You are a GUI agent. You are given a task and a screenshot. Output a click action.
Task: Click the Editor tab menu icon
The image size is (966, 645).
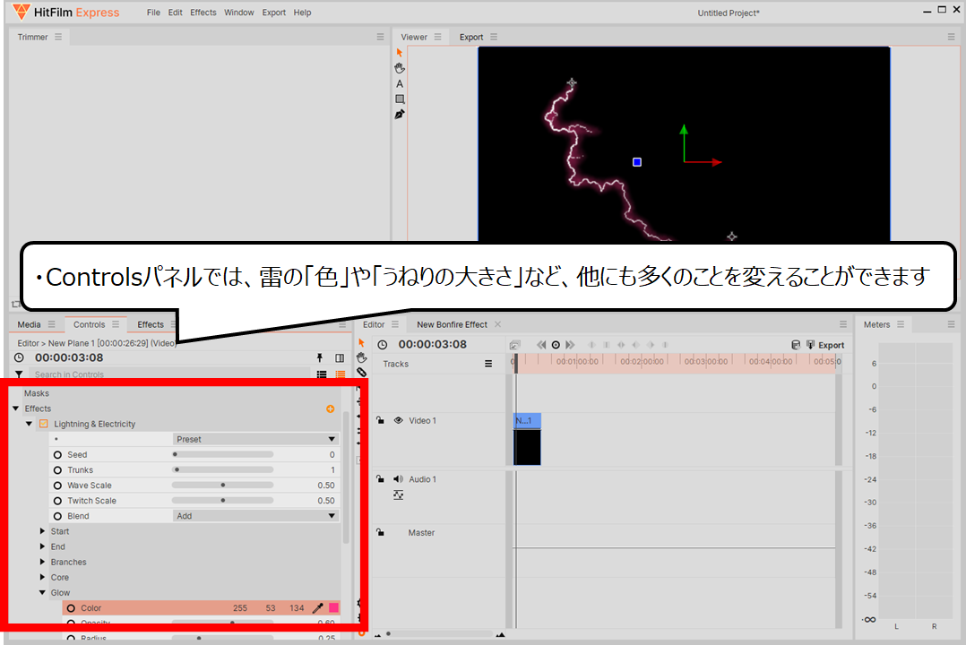pyautogui.click(x=395, y=324)
